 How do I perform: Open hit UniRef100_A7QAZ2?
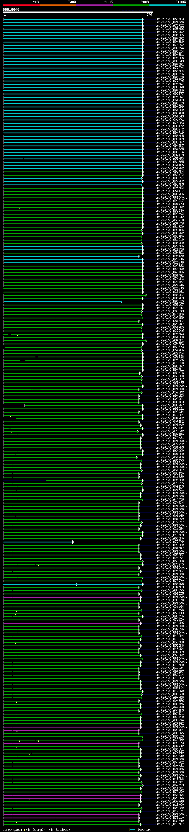(x=169, y=25)
